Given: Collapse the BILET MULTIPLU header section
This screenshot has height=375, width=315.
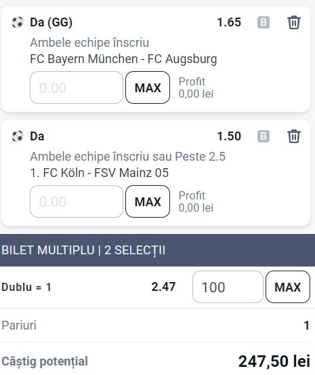Looking at the screenshot, I should (x=157, y=250).
